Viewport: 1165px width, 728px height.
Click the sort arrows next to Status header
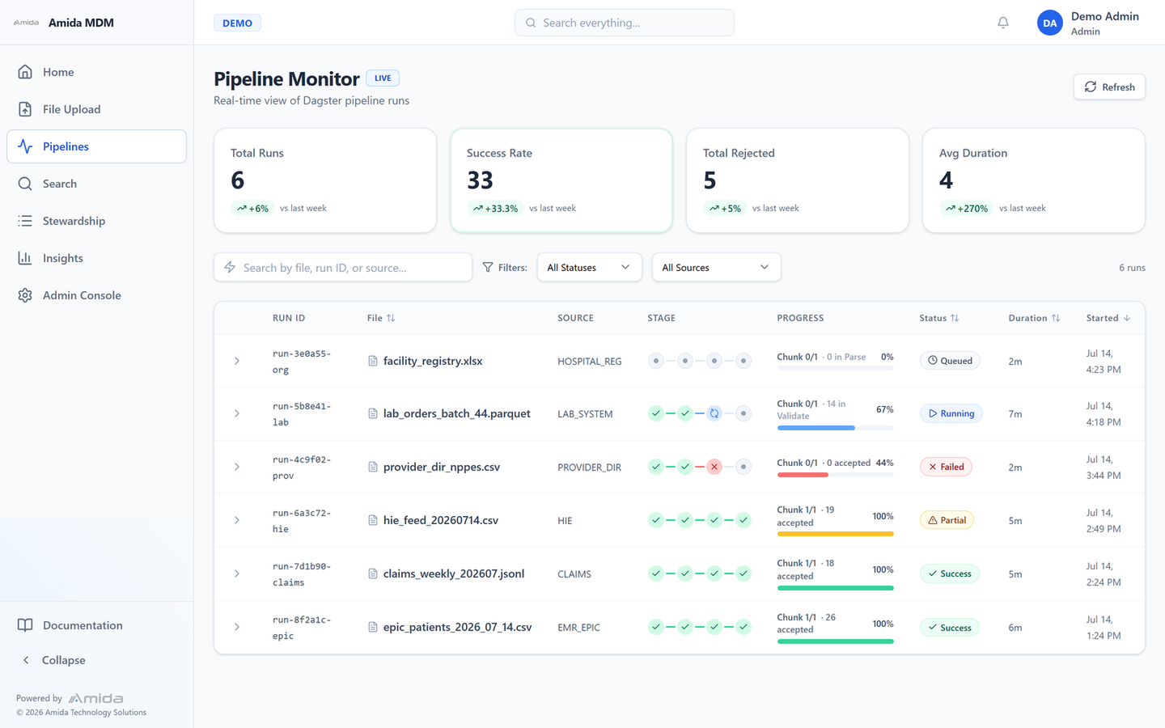(x=955, y=318)
